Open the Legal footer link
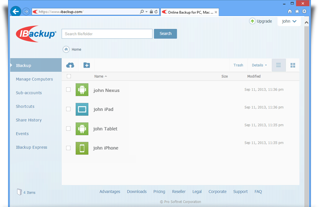This screenshot has width=319, height=207. [x=197, y=191]
